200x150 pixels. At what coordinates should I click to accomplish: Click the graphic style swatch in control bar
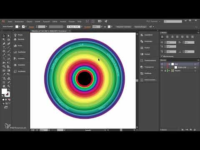click(109, 27)
